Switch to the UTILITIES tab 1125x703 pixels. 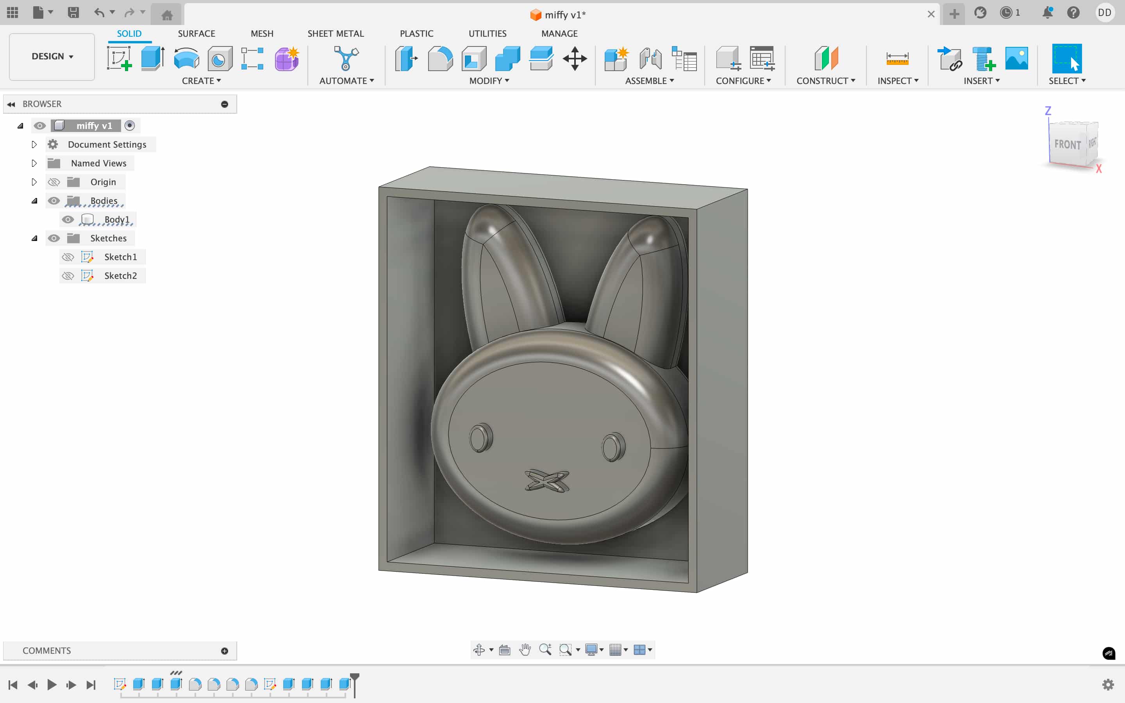pos(487,34)
